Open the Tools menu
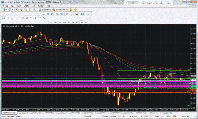The image size is (198, 119). point(33,6)
